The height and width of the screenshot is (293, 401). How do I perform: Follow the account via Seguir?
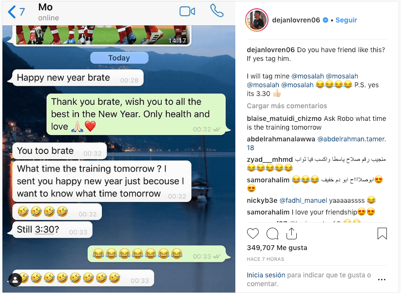346,20
